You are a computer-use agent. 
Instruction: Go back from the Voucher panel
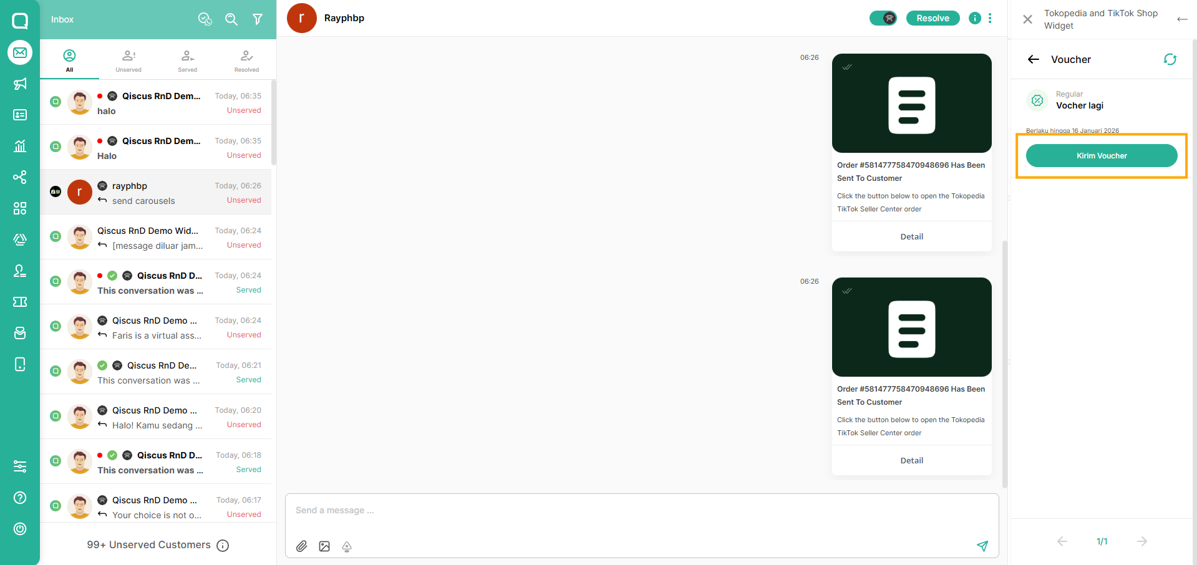tap(1034, 59)
